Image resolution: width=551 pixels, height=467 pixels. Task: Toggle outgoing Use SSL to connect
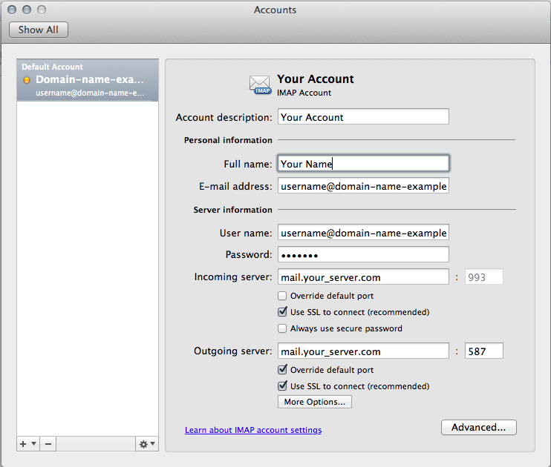(282, 386)
